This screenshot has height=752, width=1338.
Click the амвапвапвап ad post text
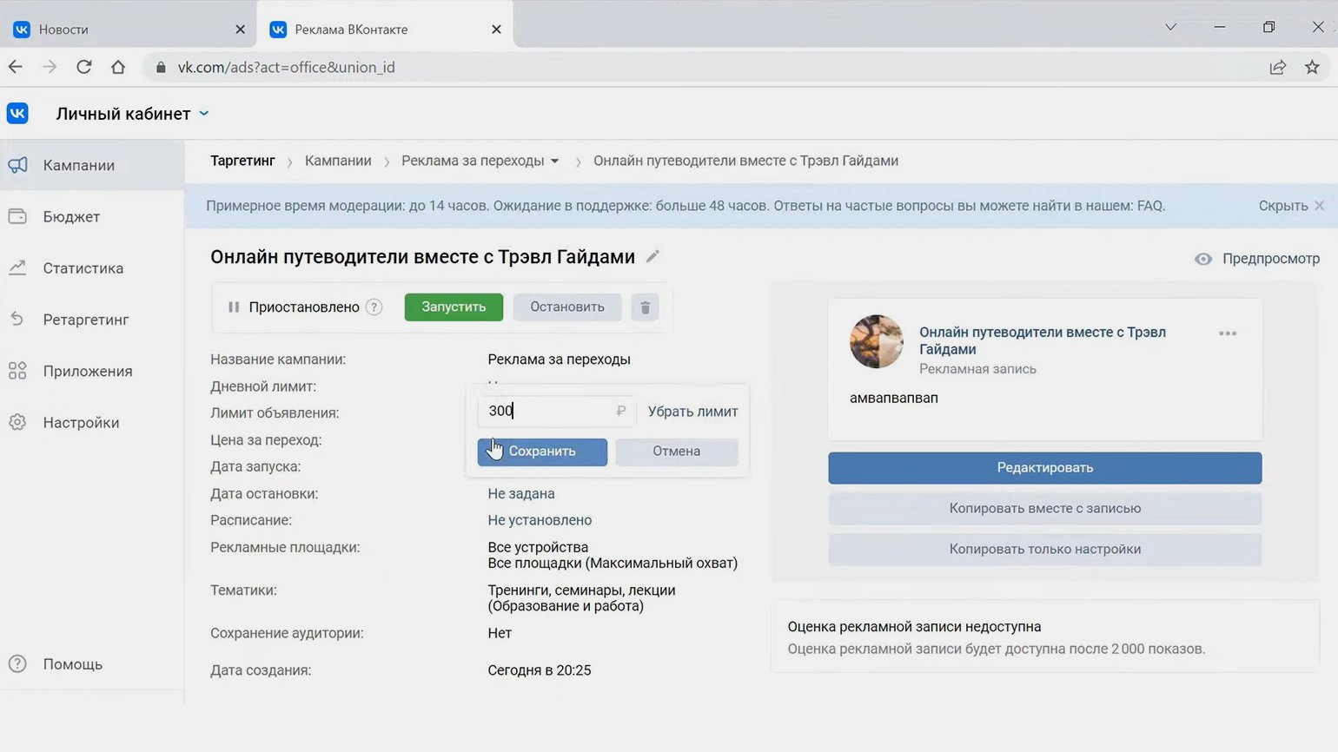894,398
